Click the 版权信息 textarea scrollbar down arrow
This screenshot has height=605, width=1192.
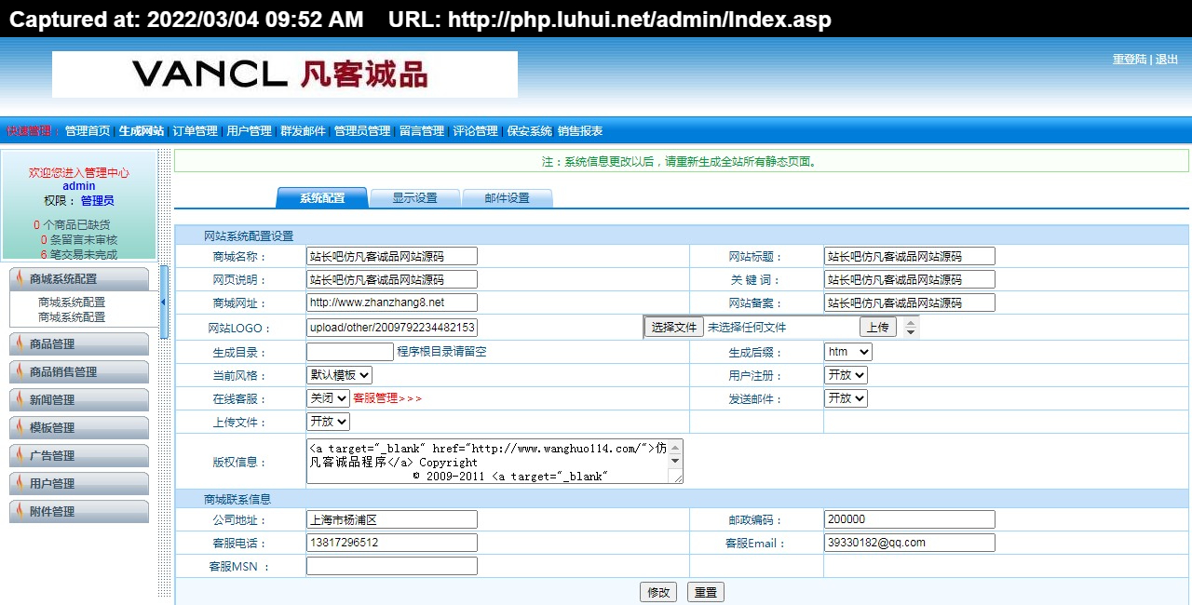[x=676, y=462]
